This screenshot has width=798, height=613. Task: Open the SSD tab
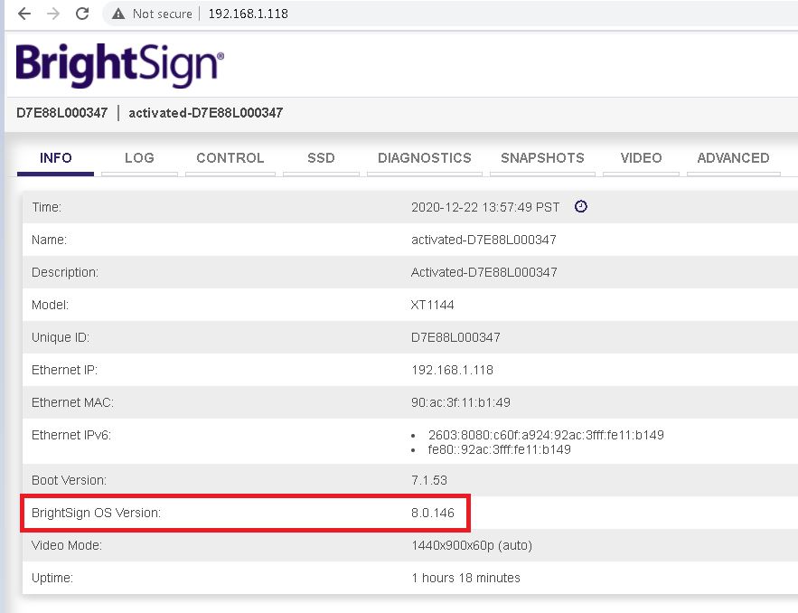click(x=321, y=158)
